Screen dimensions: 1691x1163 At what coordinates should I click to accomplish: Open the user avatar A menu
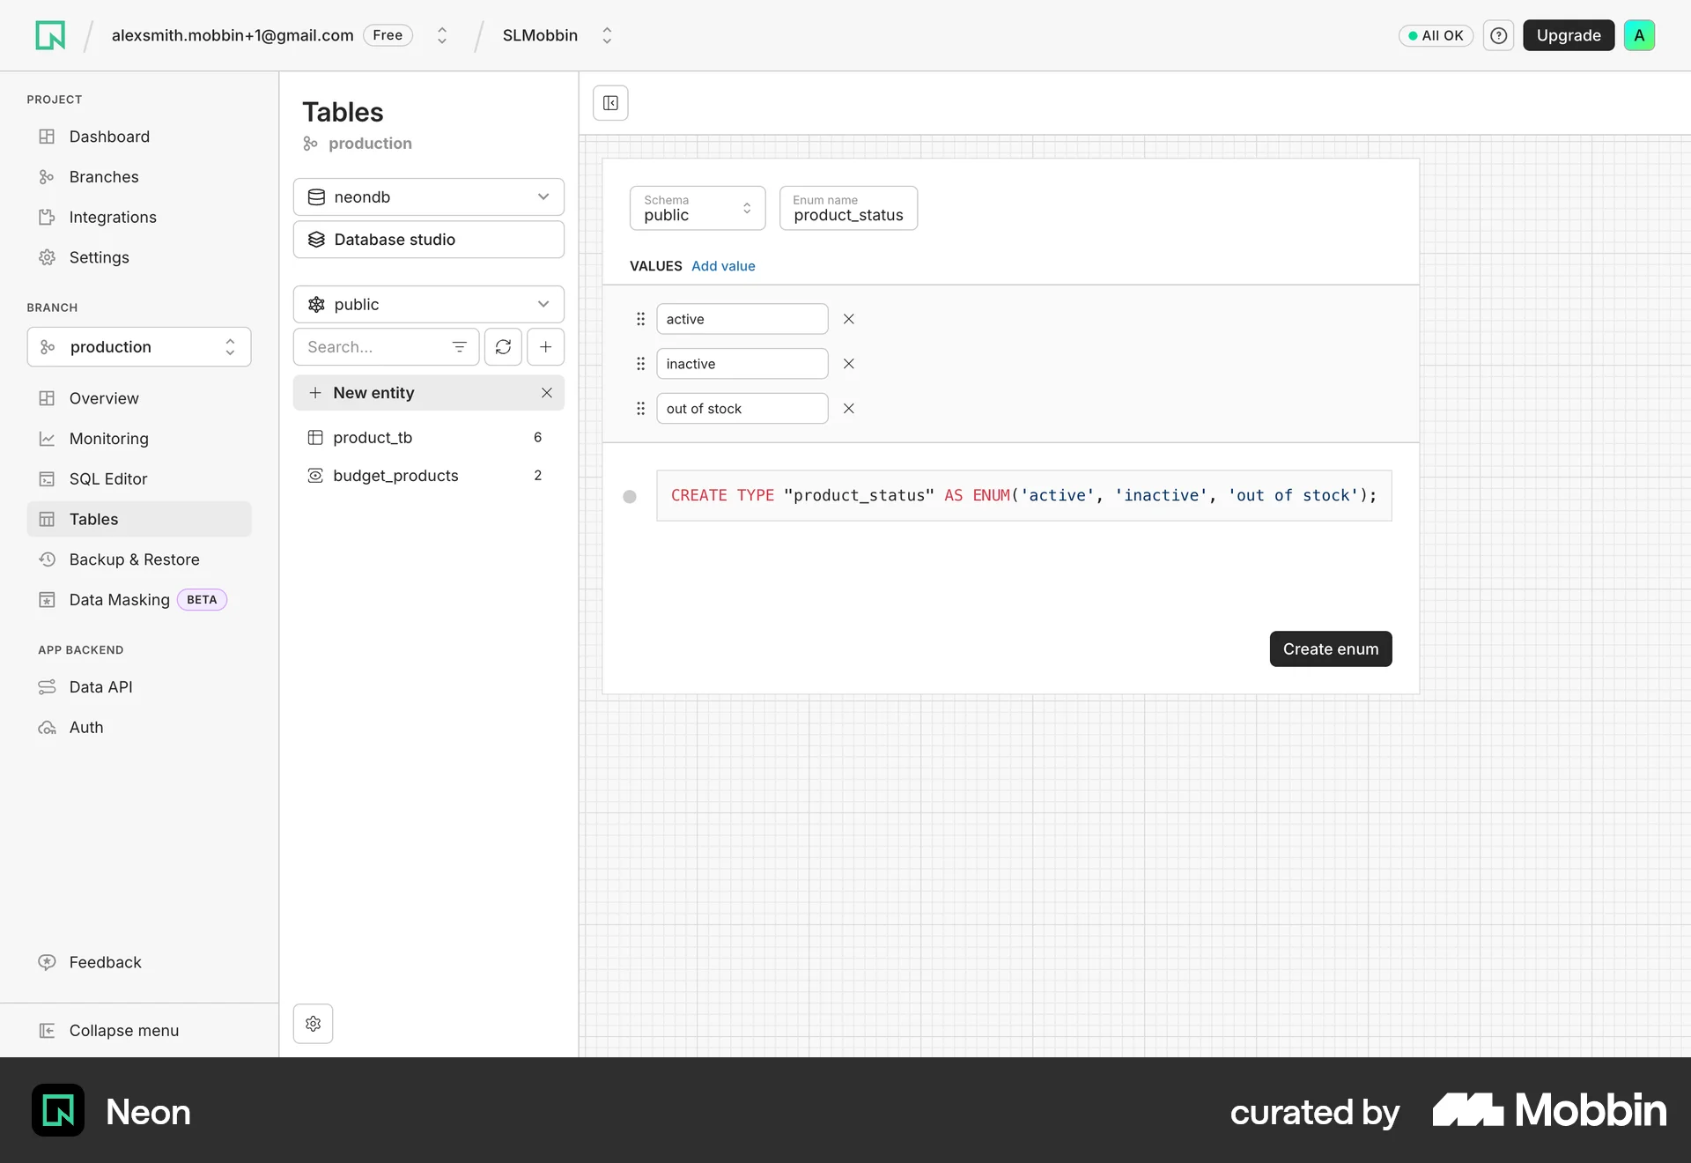tap(1639, 35)
